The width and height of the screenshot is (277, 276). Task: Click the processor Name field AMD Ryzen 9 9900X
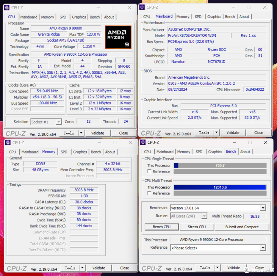[x=66, y=28]
